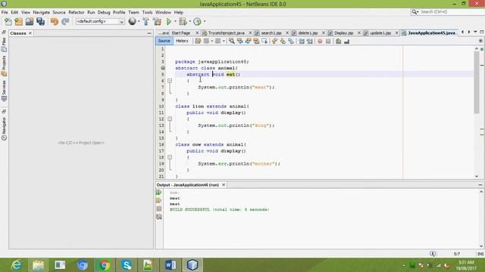Image resolution: width=485 pixels, height=272 pixels.
Task: Open the Projects side panel button
Action: pos(4,66)
